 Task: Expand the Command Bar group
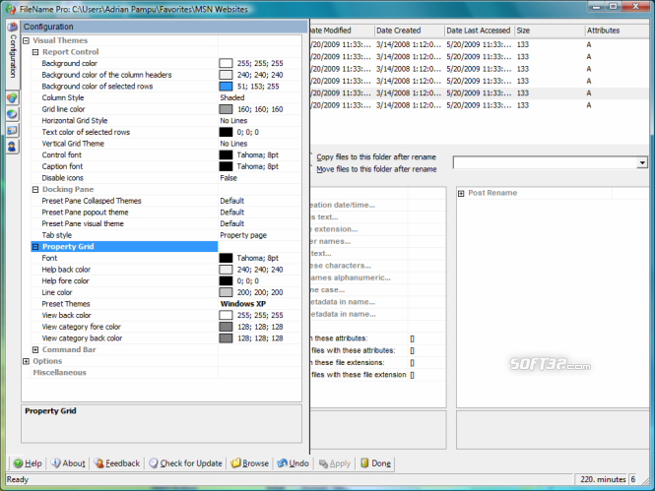[x=35, y=349]
